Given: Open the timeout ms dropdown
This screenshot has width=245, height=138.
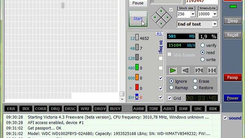Looking at the screenshot, I should pos(215,14).
